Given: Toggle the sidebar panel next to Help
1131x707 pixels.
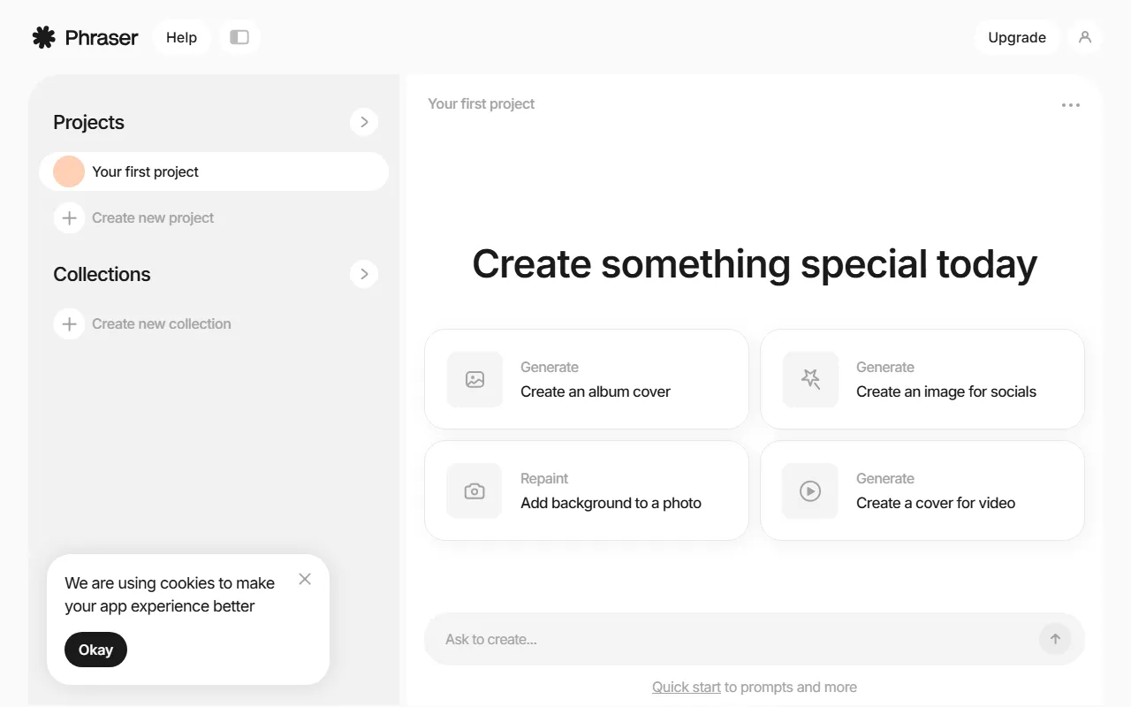Looking at the screenshot, I should 239,37.
